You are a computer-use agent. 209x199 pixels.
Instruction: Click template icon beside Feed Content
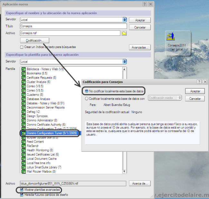click(x=23, y=142)
